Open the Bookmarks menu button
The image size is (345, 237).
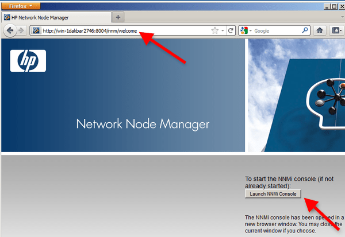tap(336, 30)
